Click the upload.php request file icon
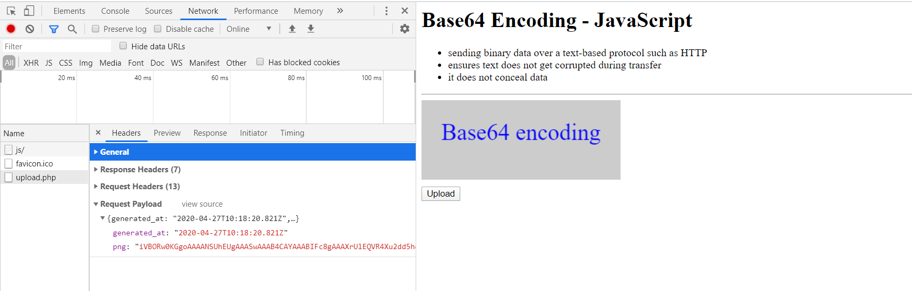This screenshot has height=291, width=912. [x=8, y=177]
